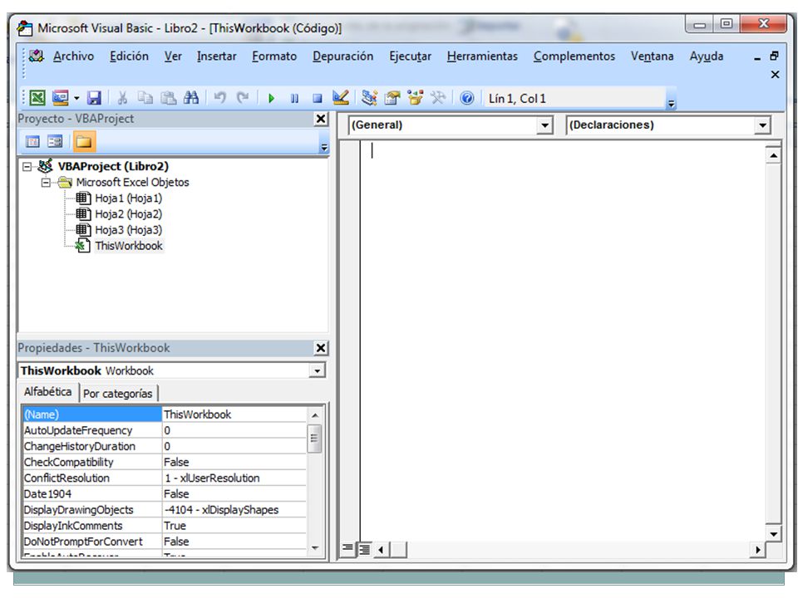The image size is (798, 598).
Task: Select Hoja3 (Hoja3) in project tree
Action: click(128, 230)
